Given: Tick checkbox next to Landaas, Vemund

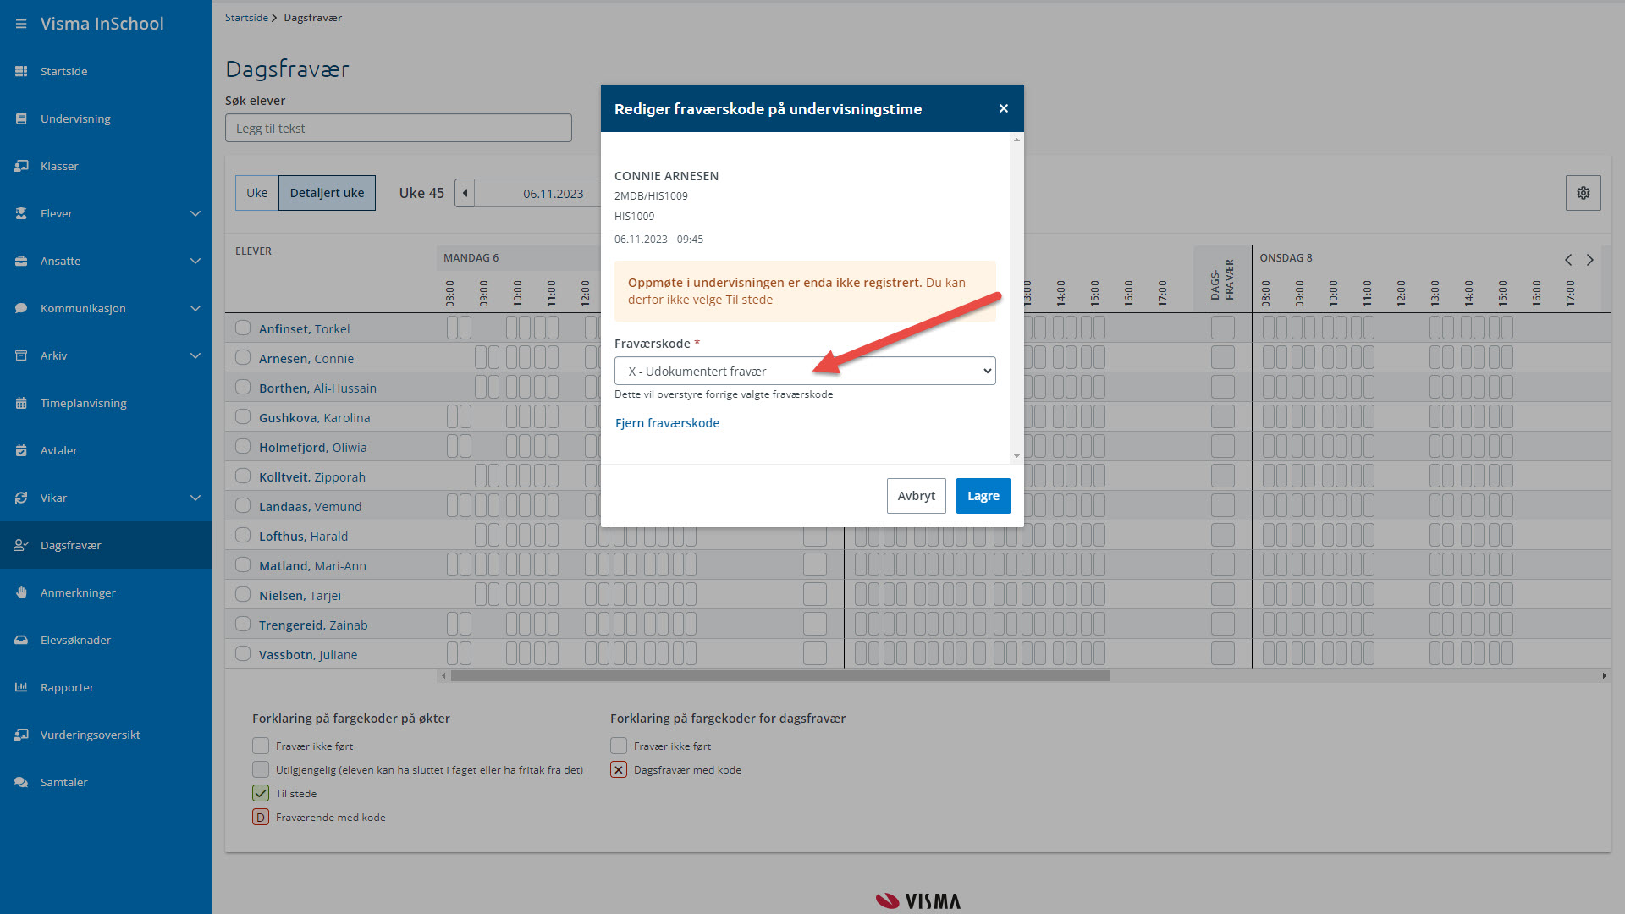Looking at the screenshot, I should tap(243, 505).
